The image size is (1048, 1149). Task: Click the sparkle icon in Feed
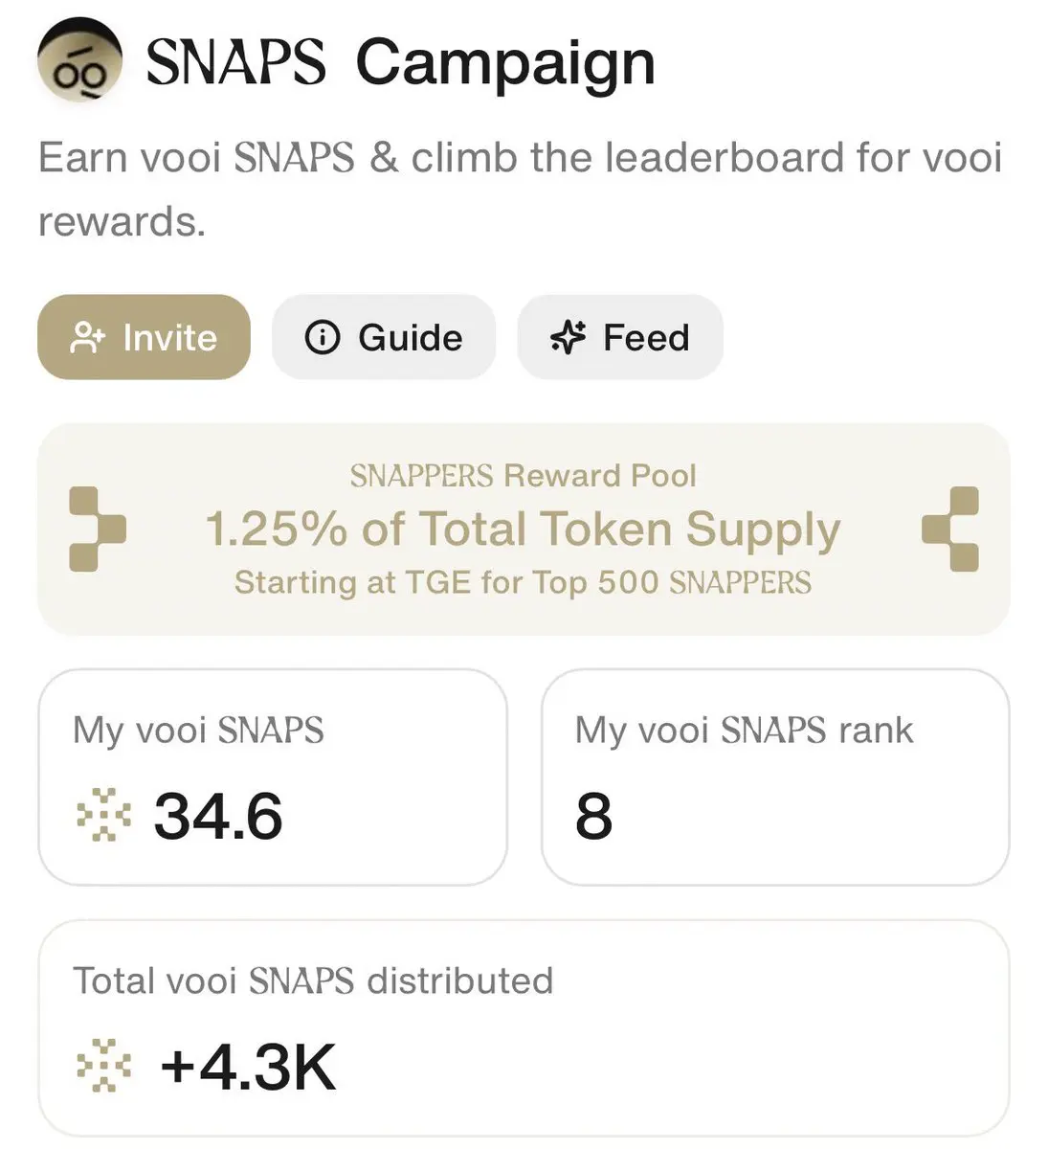pos(568,338)
